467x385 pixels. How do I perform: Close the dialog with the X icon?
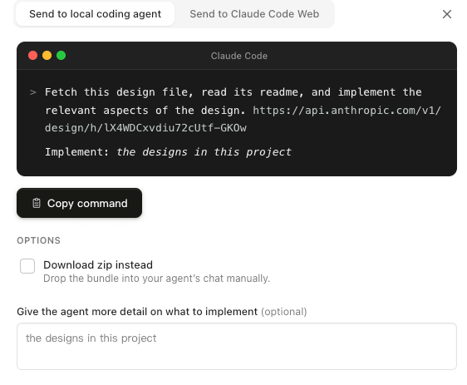coord(447,14)
